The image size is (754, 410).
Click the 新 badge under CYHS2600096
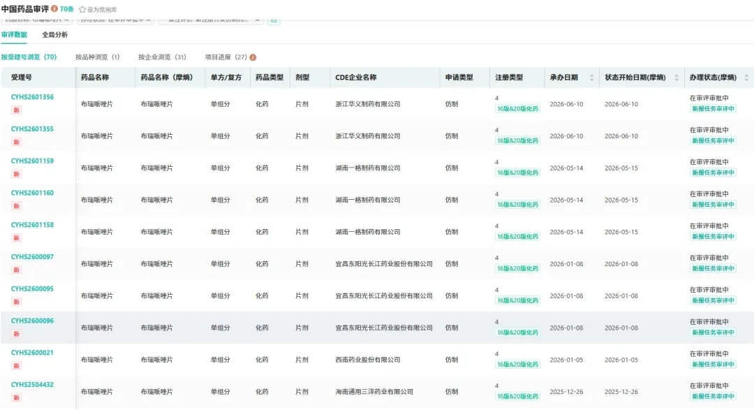tap(16, 334)
